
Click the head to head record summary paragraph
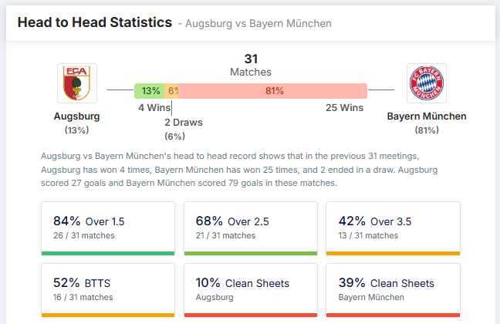(x=239, y=170)
